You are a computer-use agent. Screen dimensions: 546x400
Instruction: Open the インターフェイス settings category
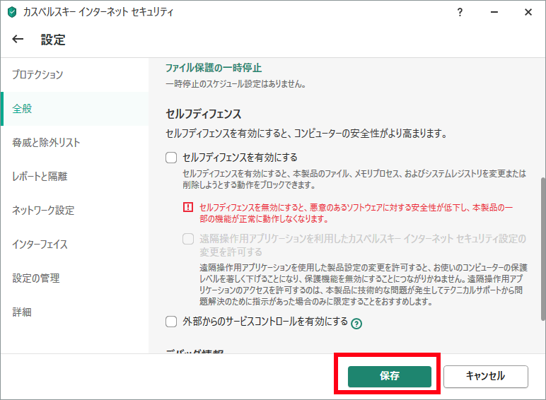(40, 245)
